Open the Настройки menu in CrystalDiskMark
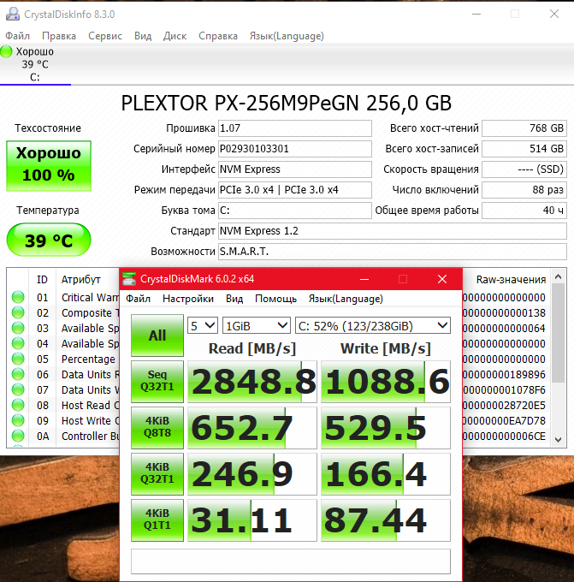The height and width of the screenshot is (582, 574). tap(188, 299)
